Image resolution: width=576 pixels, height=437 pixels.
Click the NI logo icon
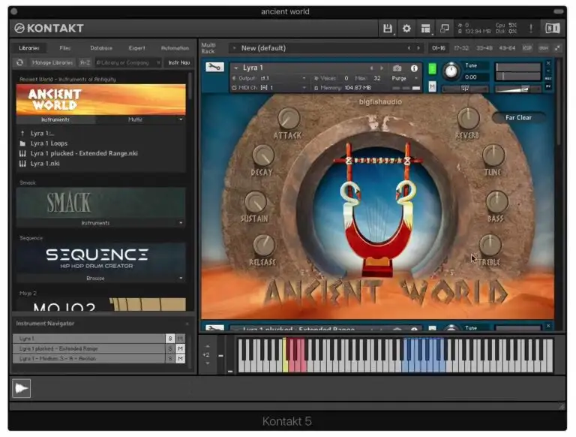click(x=552, y=29)
